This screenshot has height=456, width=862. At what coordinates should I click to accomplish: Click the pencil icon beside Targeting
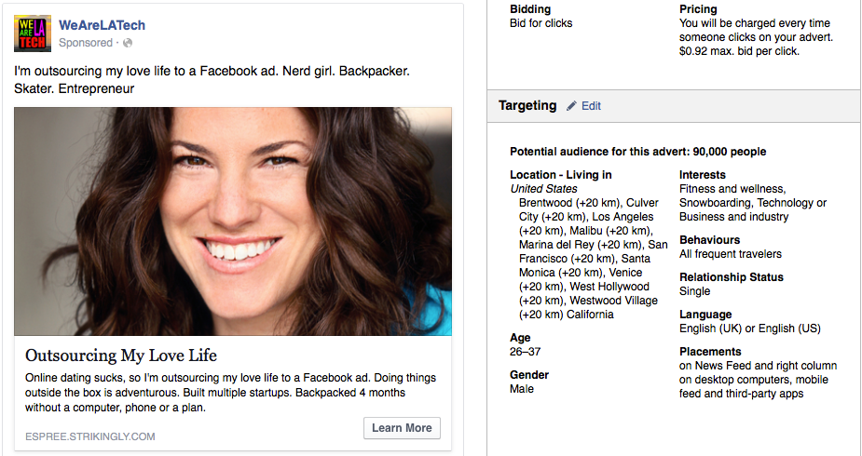571,106
